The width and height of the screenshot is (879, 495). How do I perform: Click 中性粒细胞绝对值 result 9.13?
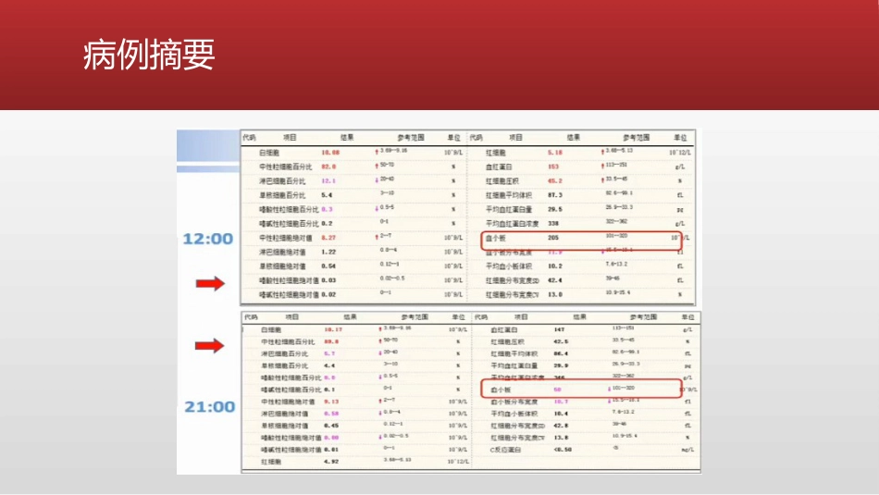pyautogui.click(x=331, y=402)
